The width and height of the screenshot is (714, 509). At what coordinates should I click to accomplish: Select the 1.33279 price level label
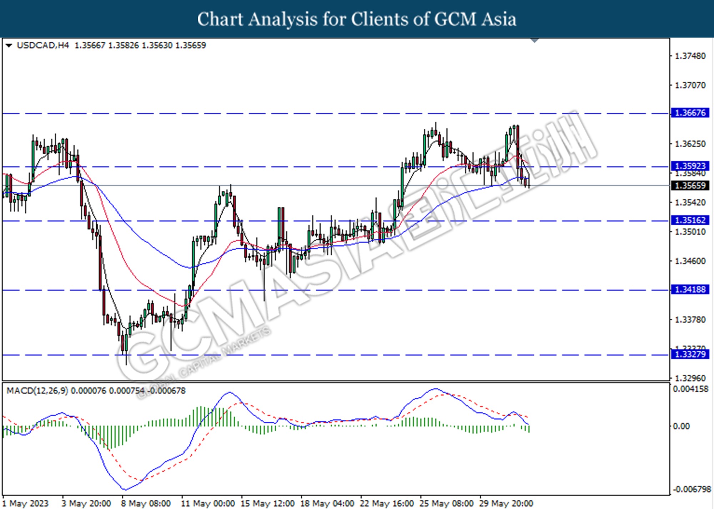point(690,354)
